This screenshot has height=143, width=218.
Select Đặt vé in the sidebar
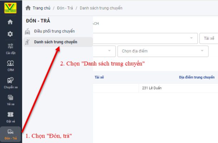(x=10, y=117)
